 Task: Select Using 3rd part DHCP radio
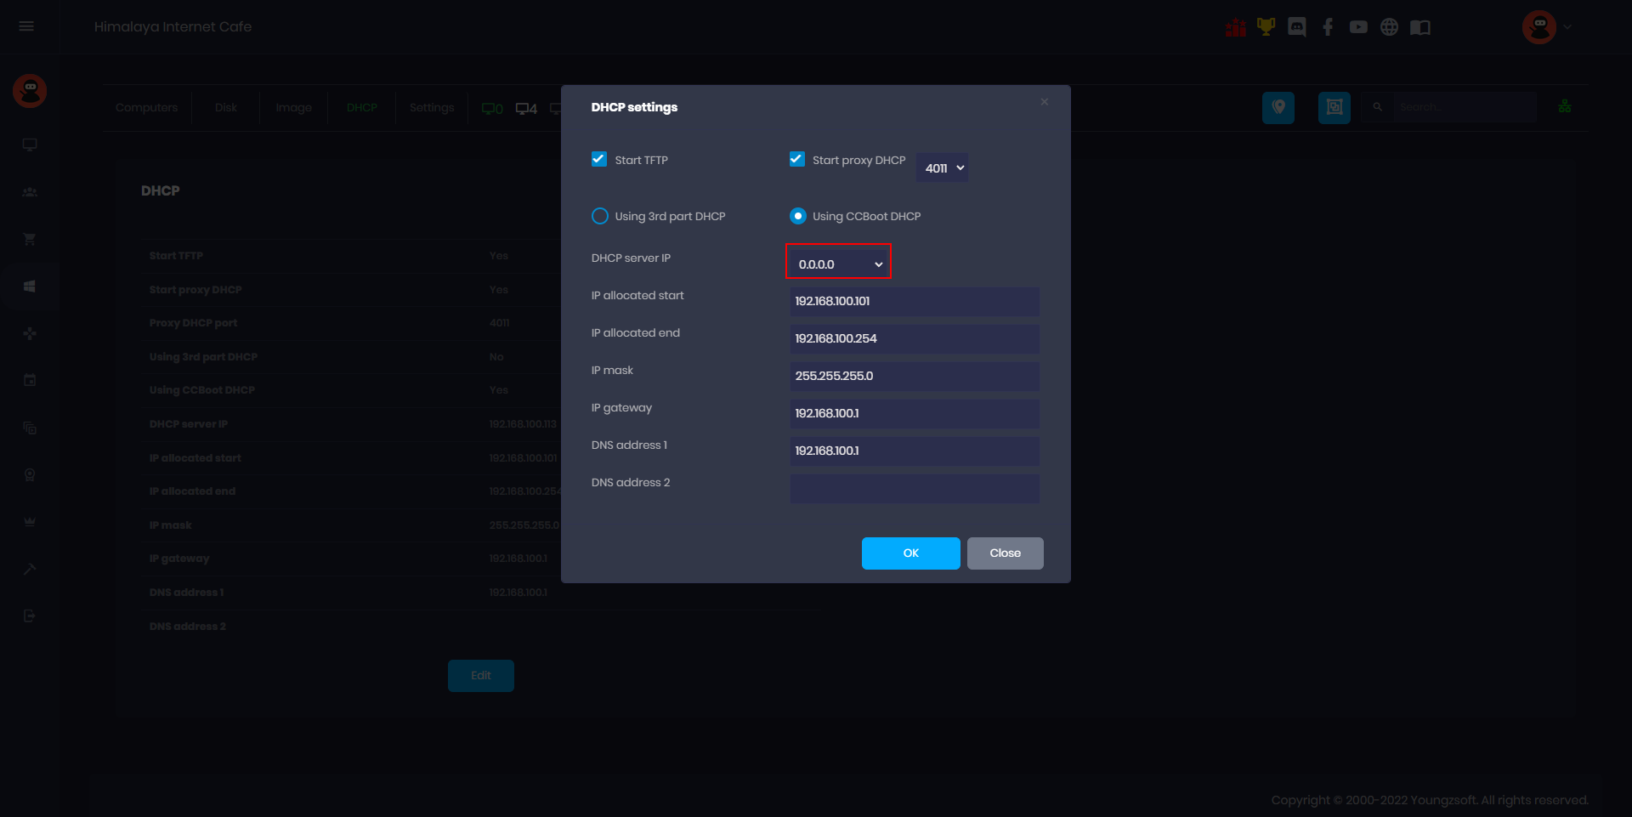(600, 216)
